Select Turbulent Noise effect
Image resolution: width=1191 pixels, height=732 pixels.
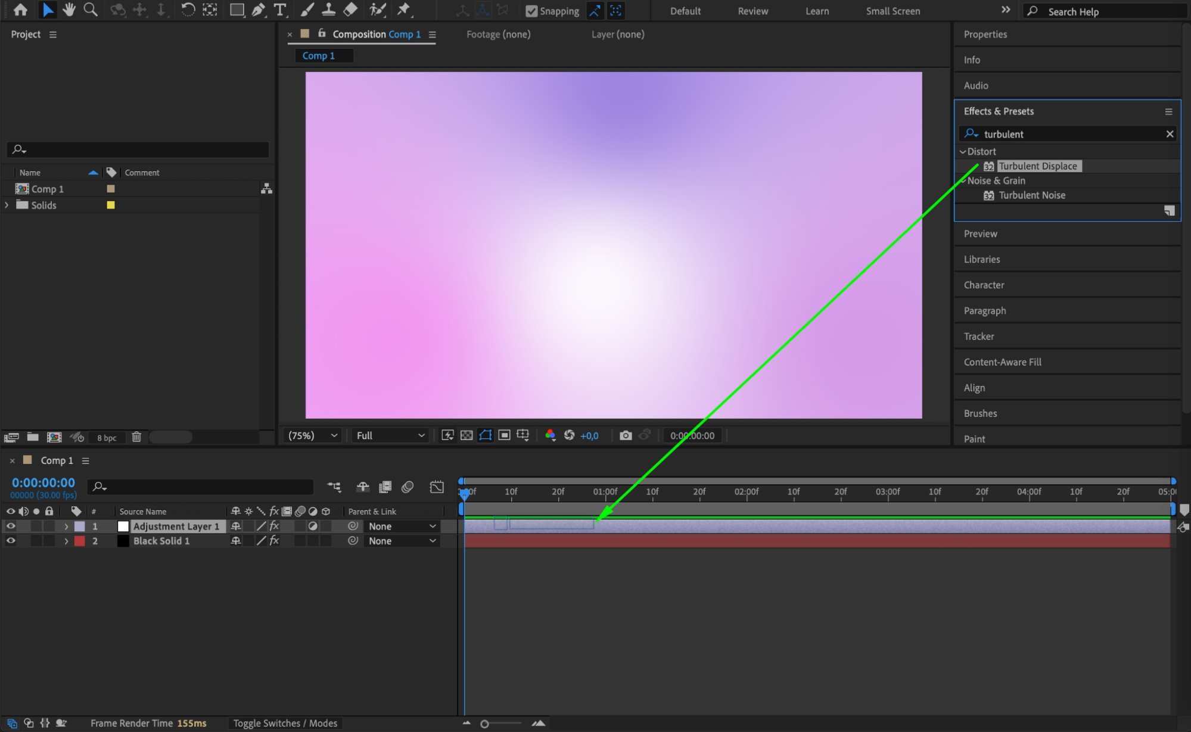pyautogui.click(x=1031, y=195)
